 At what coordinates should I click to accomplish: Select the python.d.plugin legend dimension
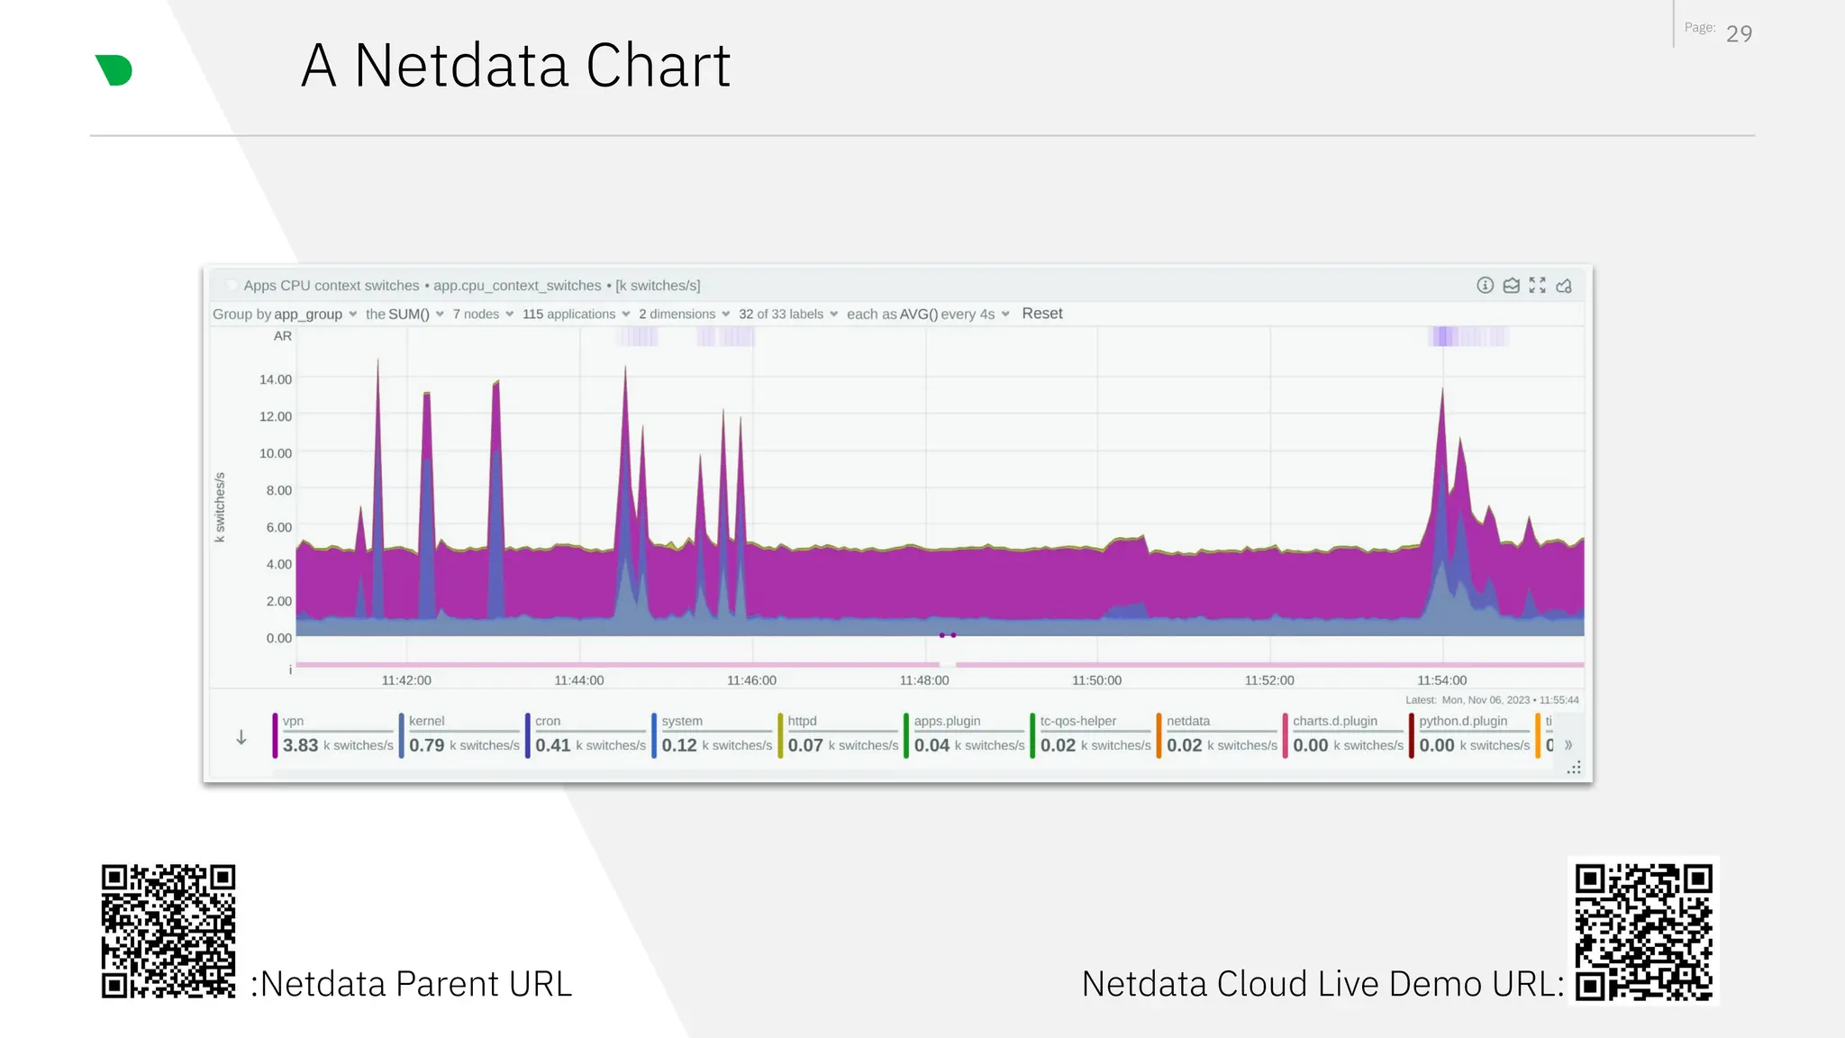1468,735
